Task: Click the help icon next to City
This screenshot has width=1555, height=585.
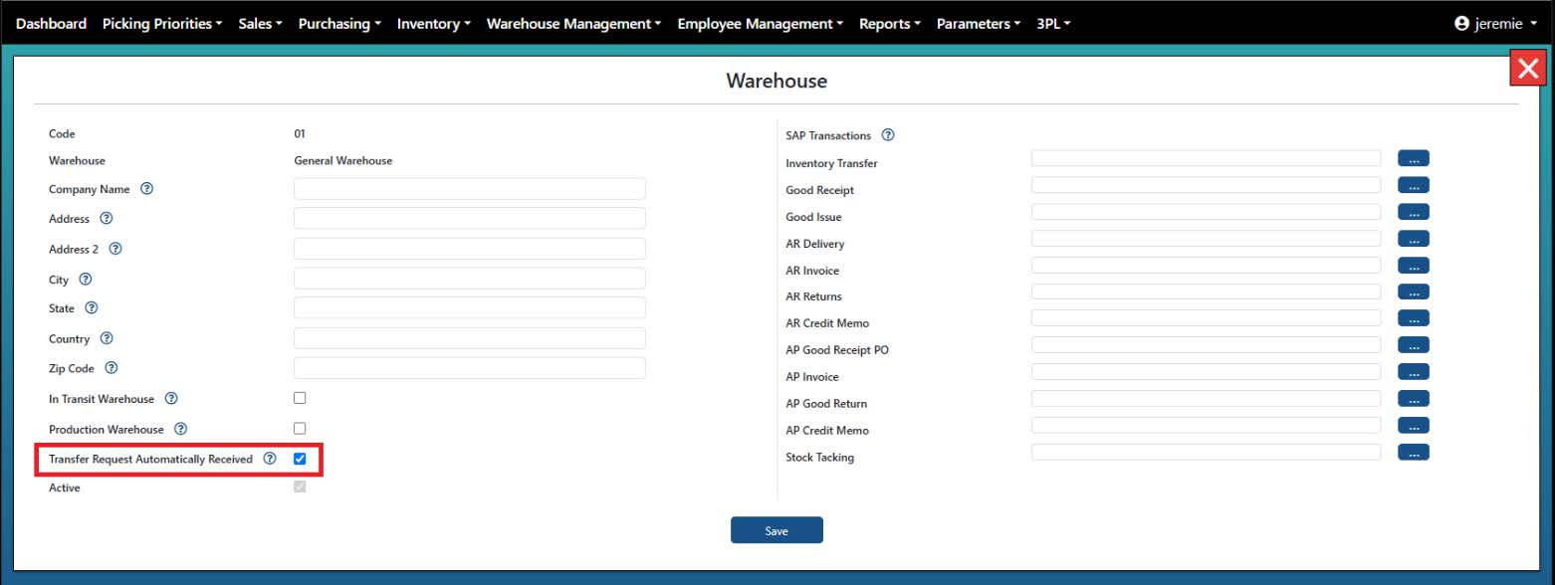Action: [x=86, y=280]
